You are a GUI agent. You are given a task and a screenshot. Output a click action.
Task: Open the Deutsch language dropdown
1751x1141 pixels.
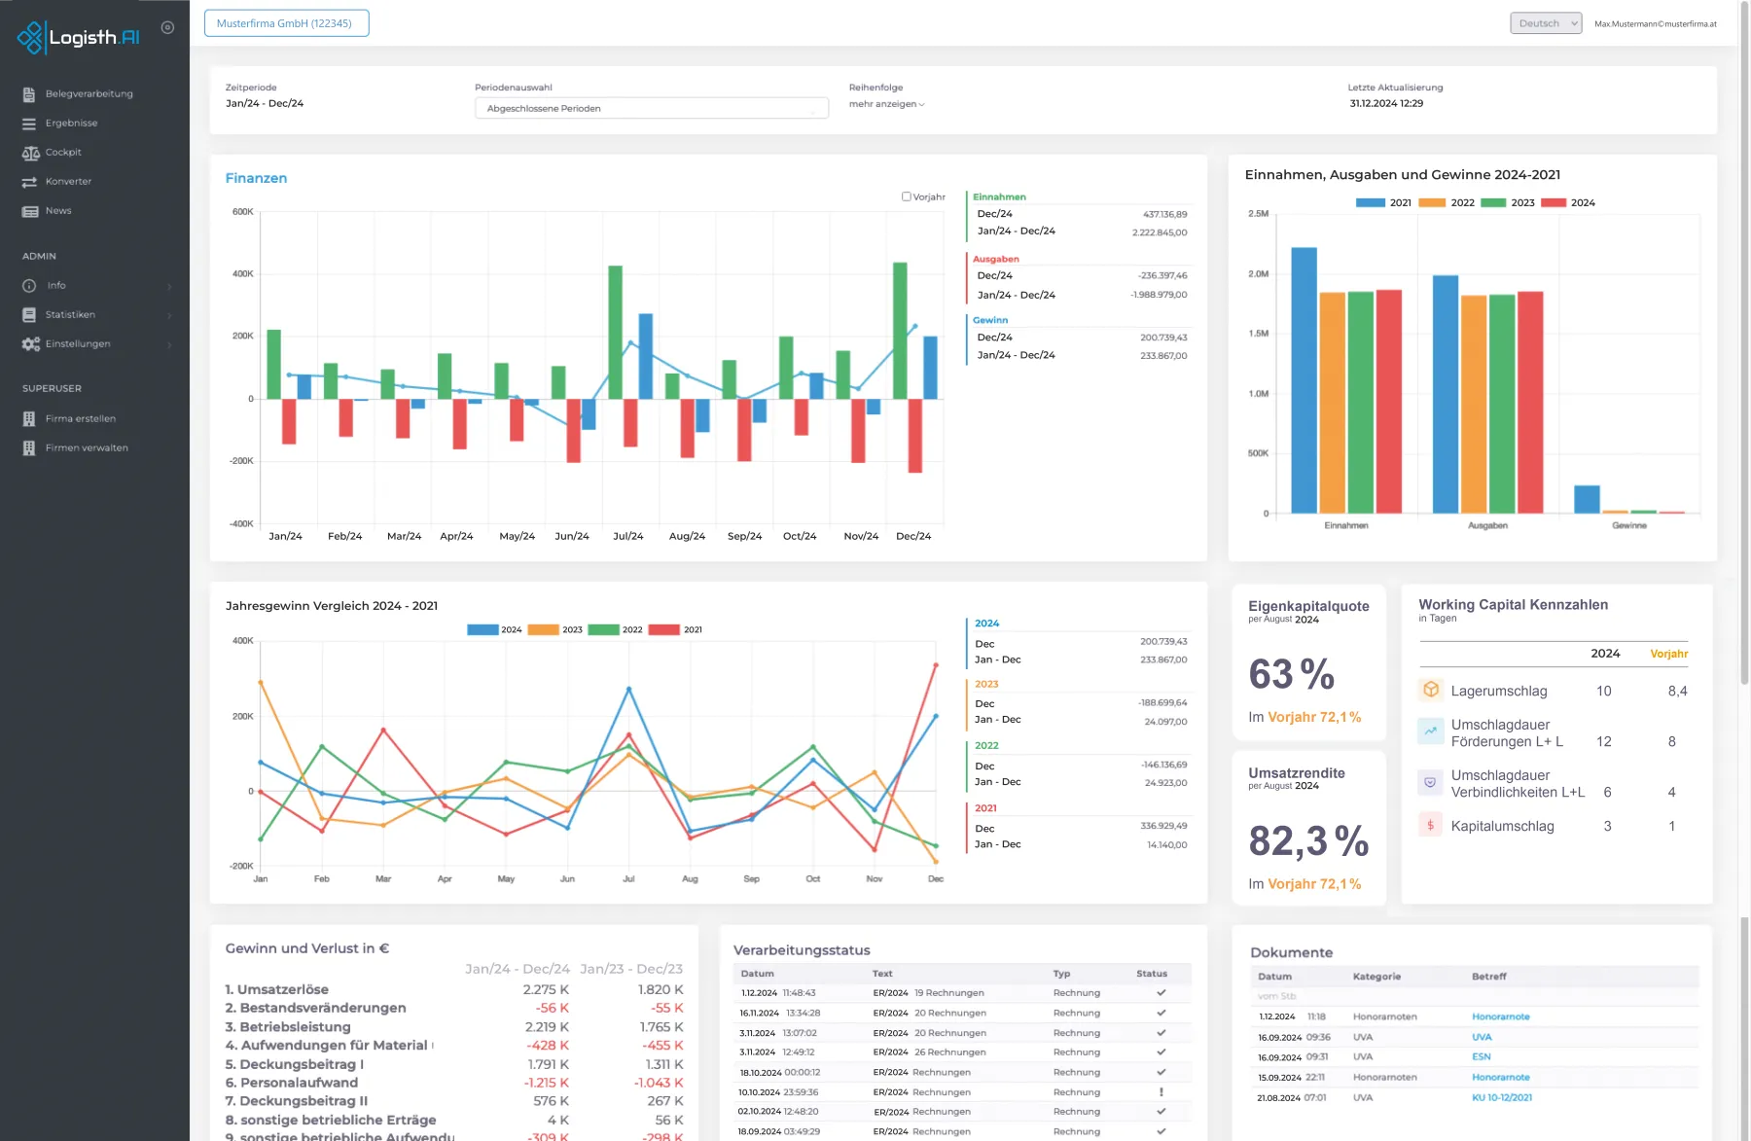point(1546,23)
